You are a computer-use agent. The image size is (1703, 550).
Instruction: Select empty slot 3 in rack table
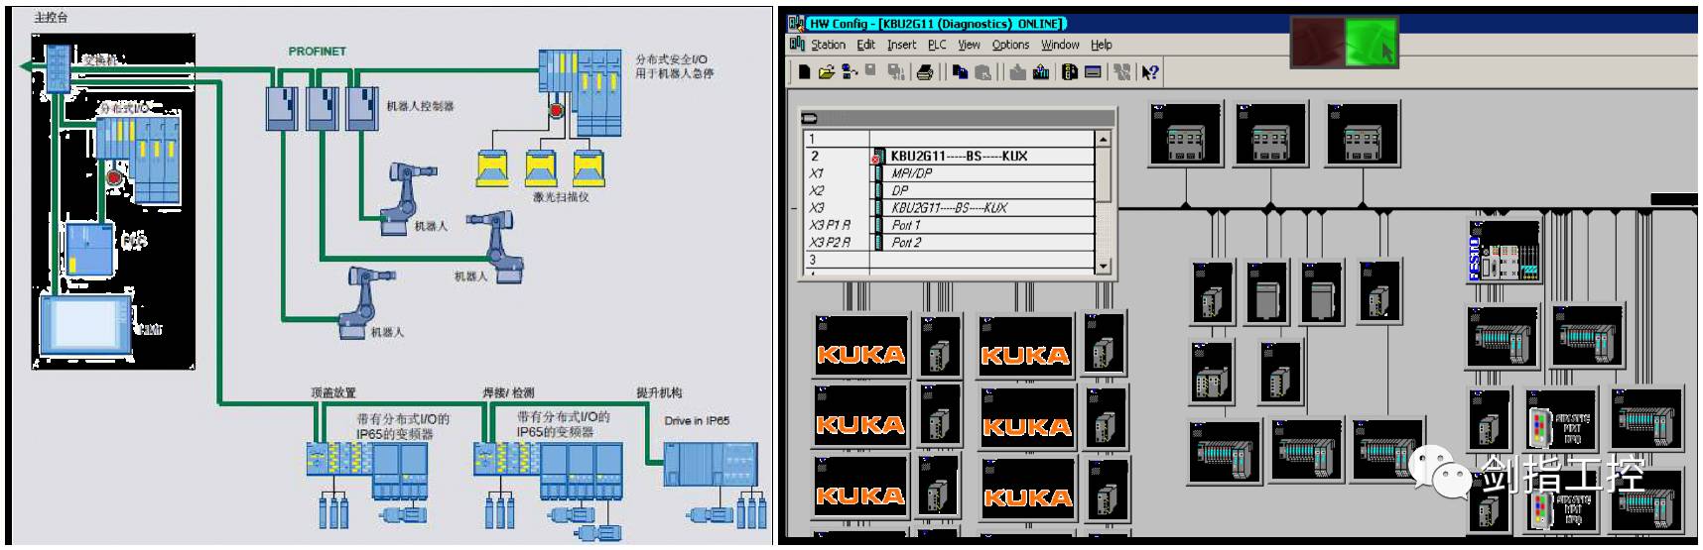point(950,260)
